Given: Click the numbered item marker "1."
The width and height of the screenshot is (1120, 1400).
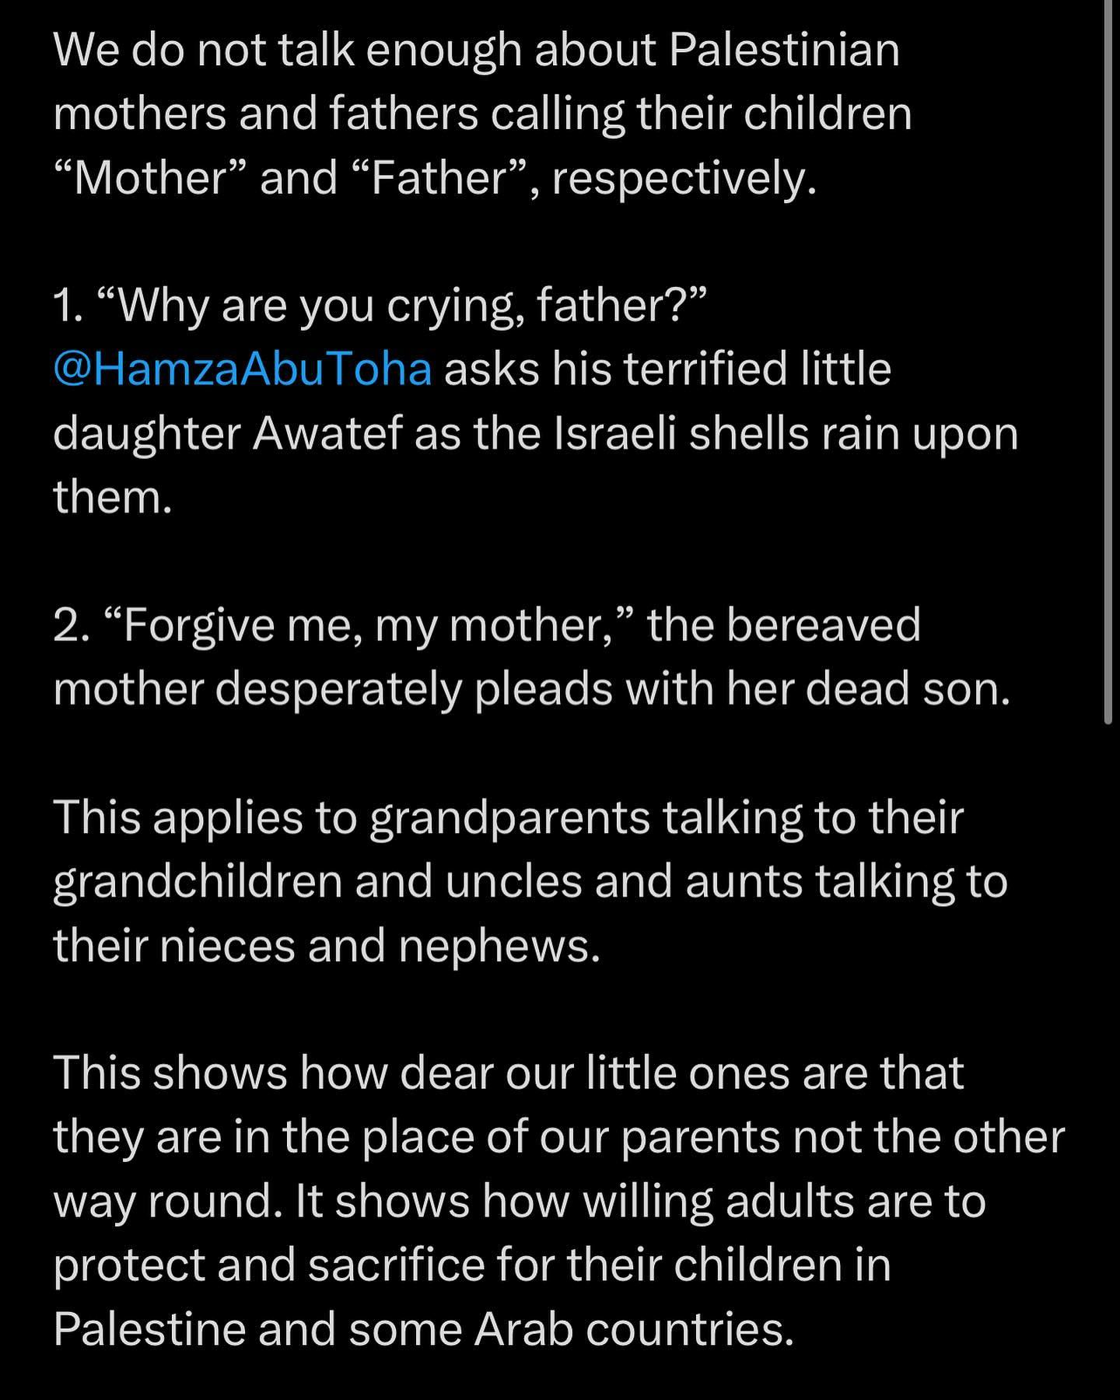Looking at the screenshot, I should click(x=68, y=305).
